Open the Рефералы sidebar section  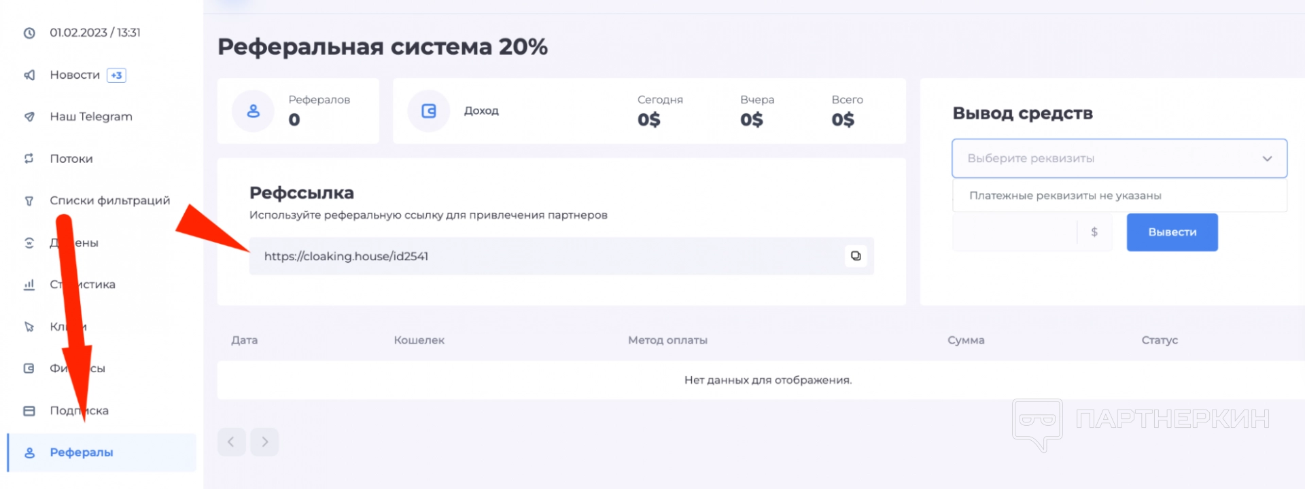82,452
